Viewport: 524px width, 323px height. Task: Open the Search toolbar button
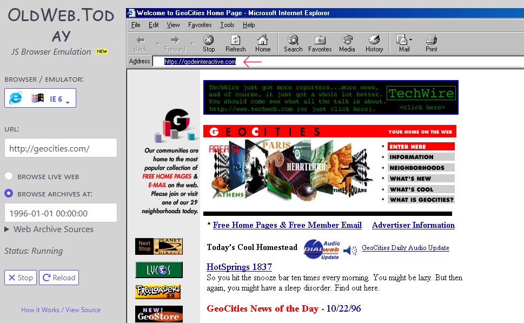(x=293, y=43)
